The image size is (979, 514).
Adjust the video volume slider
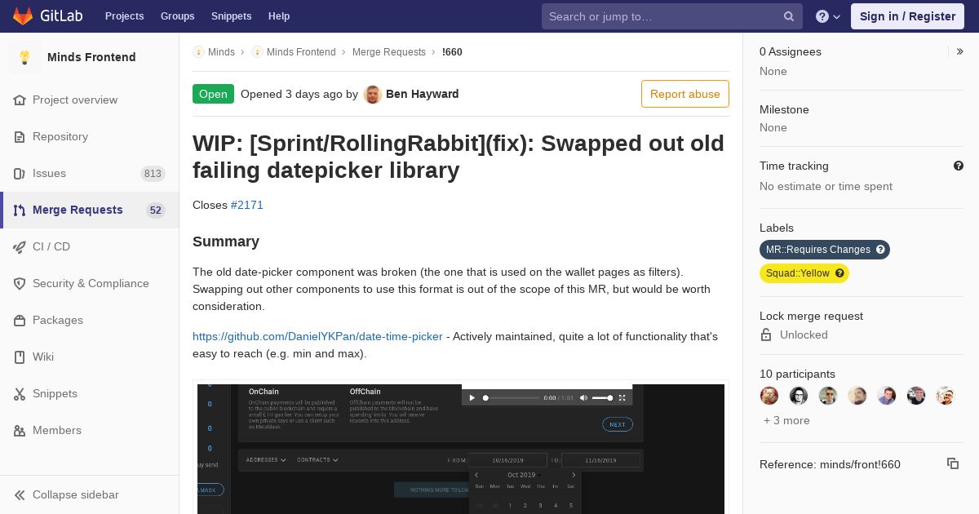[602, 398]
